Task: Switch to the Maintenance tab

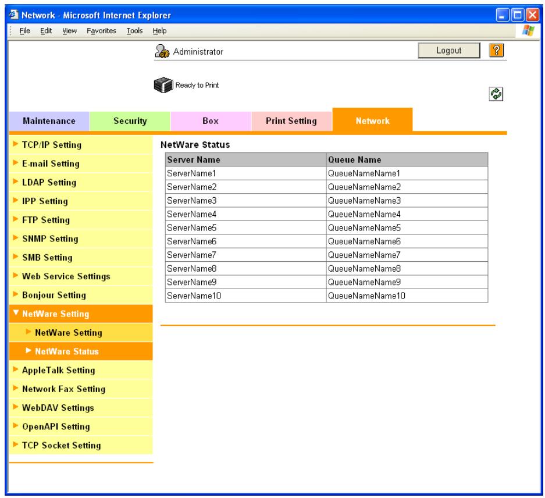Action: [49, 121]
